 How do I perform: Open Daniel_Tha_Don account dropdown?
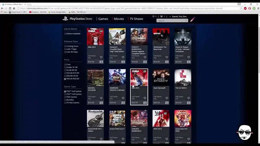pyautogui.click(x=178, y=17)
